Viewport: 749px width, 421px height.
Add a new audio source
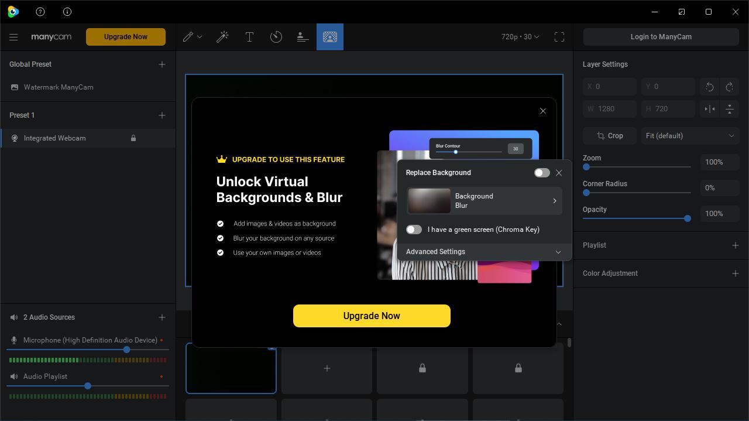(x=162, y=317)
